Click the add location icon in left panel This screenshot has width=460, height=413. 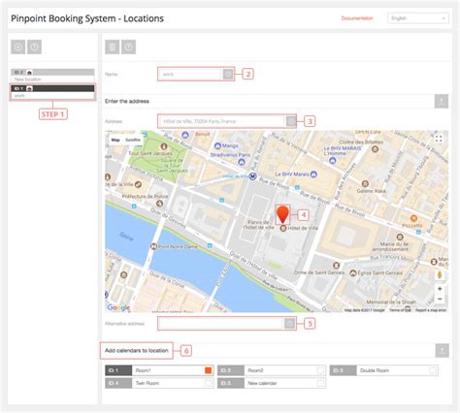click(x=18, y=48)
